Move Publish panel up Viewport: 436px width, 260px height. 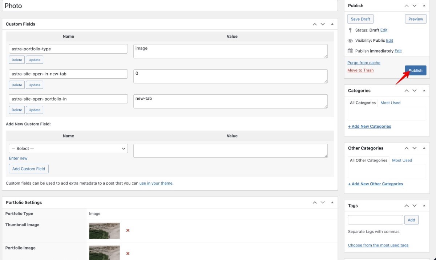[407, 5]
